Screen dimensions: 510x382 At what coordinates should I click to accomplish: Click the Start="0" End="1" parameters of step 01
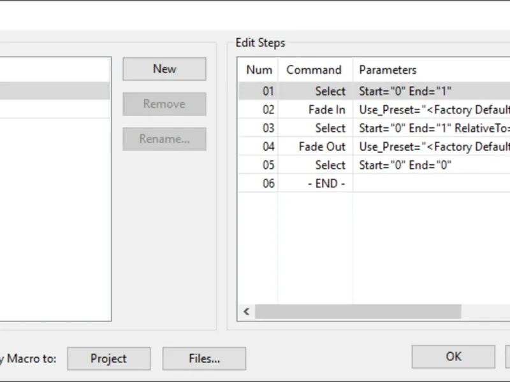(405, 91)
